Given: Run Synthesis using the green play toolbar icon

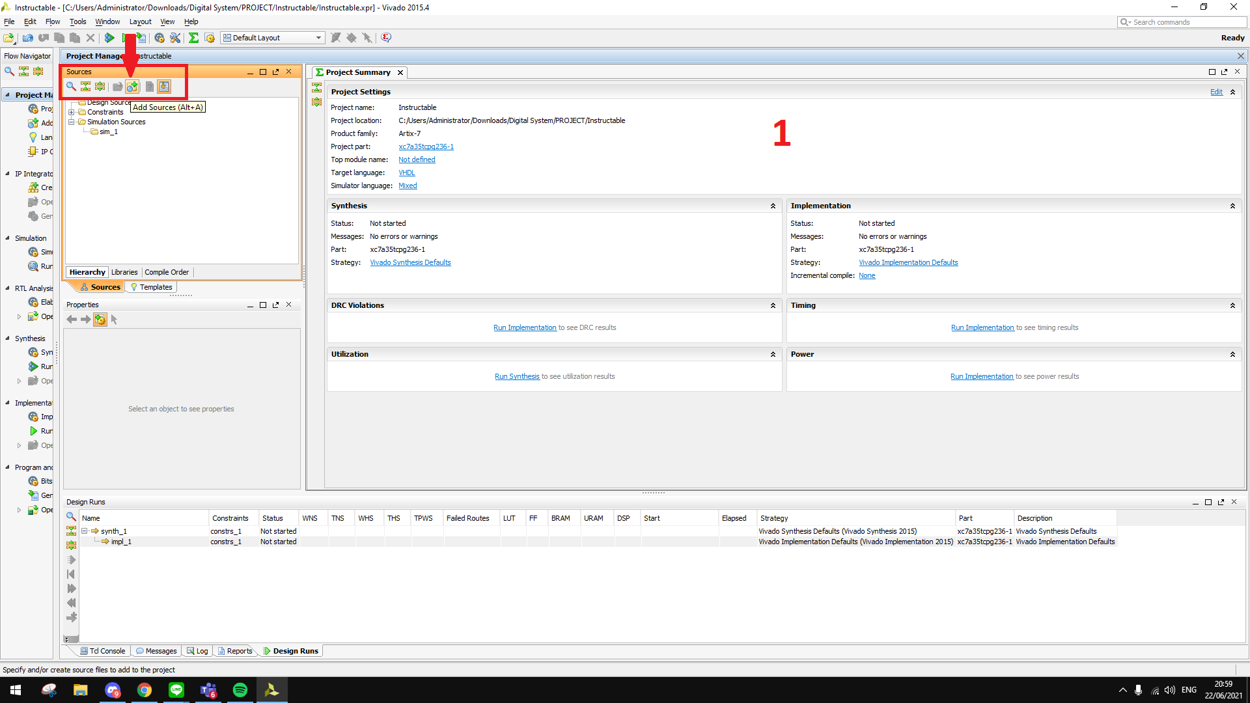Looking at the screenshot, I should tap(109, 38).
